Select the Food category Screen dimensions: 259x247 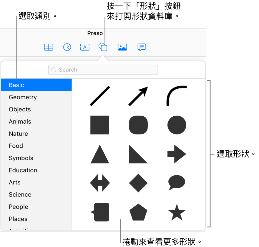(x=36, y=146)
